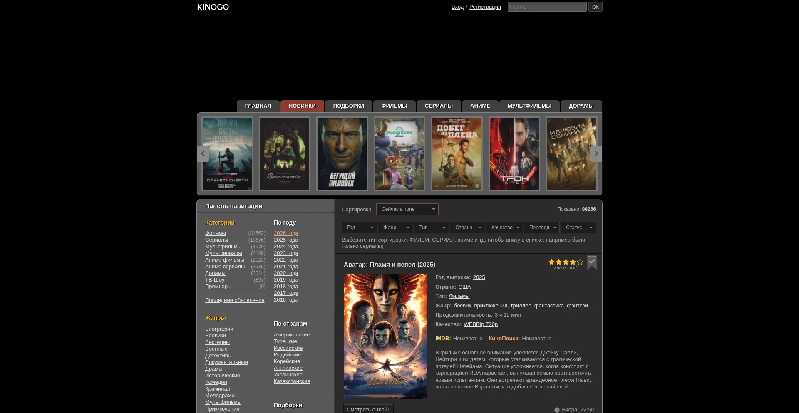Click the Регистрация link
Viewport: 799px width, 413px height.
click(x=485, y=7)
